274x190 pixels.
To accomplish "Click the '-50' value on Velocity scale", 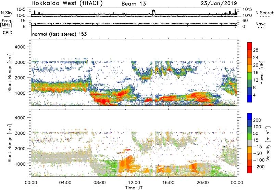I will pyautogui.click(x=258, y=153).
